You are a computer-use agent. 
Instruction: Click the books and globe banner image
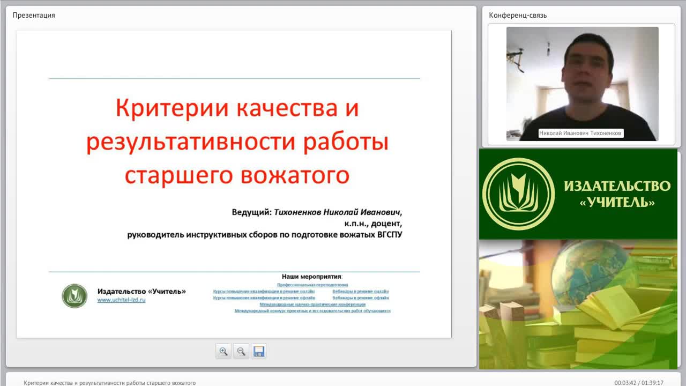(578, 304)
